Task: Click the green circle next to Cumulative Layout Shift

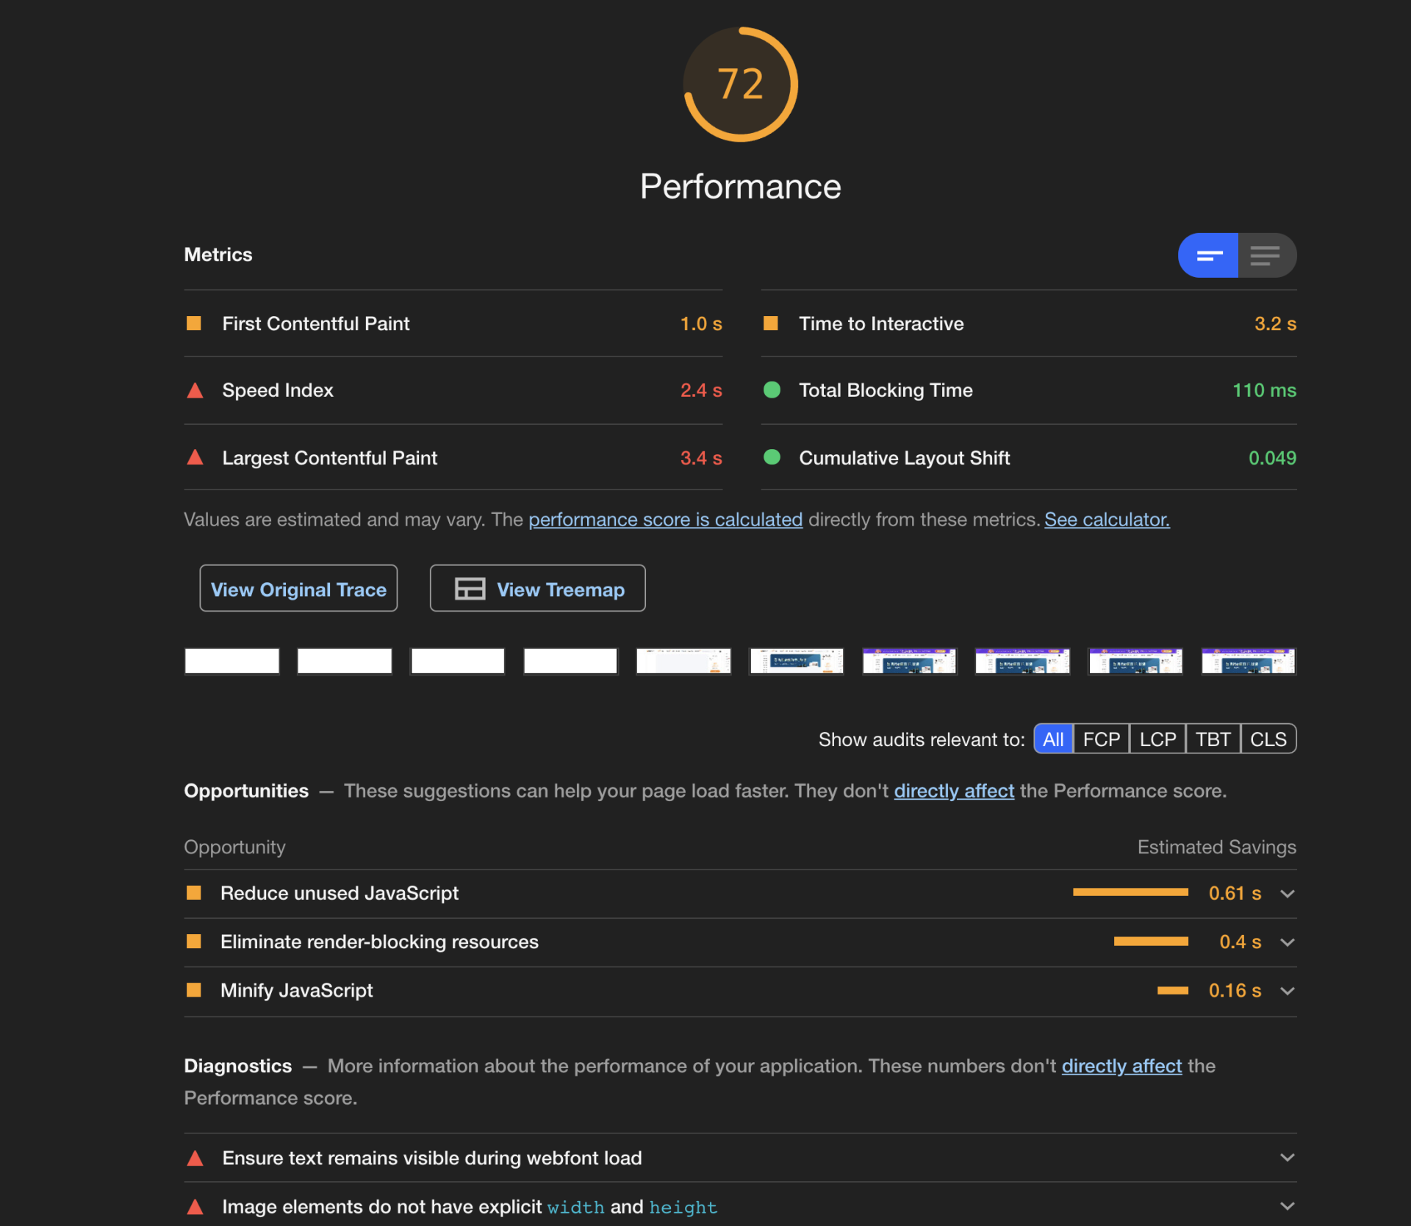Action: [772, 457]
